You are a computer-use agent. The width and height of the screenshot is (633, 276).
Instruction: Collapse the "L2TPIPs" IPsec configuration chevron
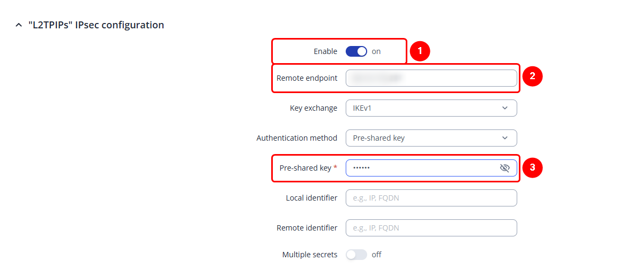coord(19,25)
